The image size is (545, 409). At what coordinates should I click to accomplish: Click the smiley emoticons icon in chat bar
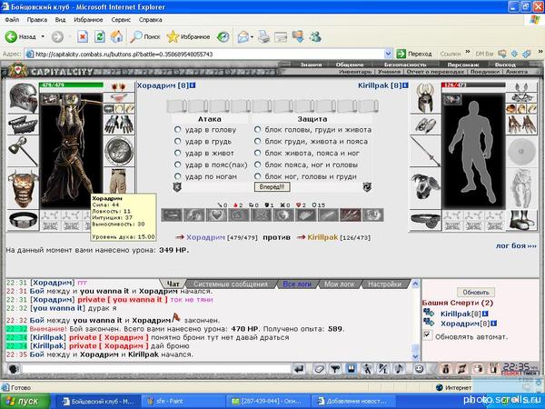click(x=419, y=369)
